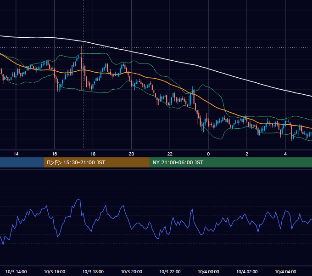Screen dimensions: 312x276
Task: Click the blue session bar before London
Action: click(22, 162)
